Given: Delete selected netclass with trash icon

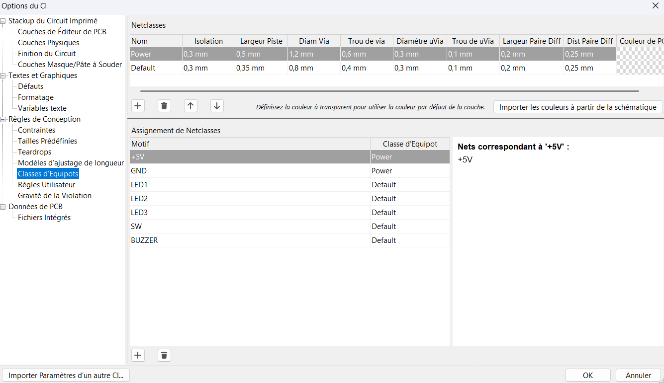Looking at the screenshot, I should tap(164, 106).
